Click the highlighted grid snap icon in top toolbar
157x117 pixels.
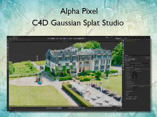point(65,38)
